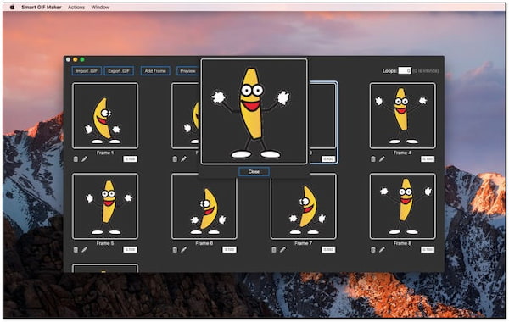Click the "Frame 1" label
Screen dimensions: 509x322
pyautogui.click(x=105, y=153)
